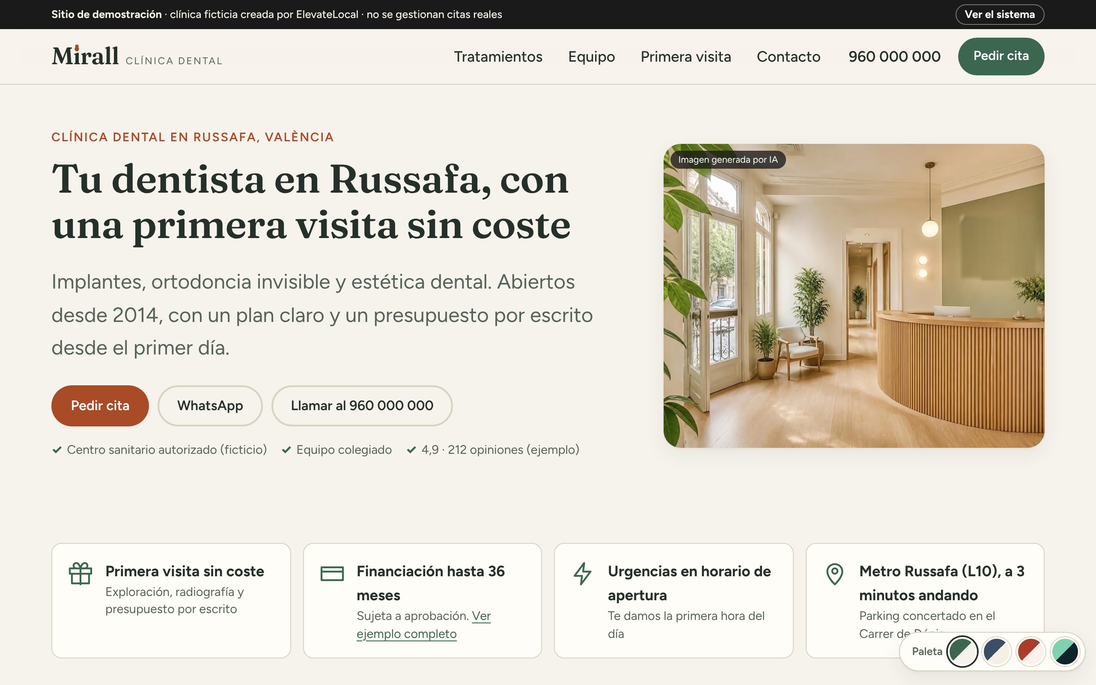This screenshot has height=685, width=1096.
Task: Click the Metro Russafa (L10) heading
Action: (x=941, y=583)
